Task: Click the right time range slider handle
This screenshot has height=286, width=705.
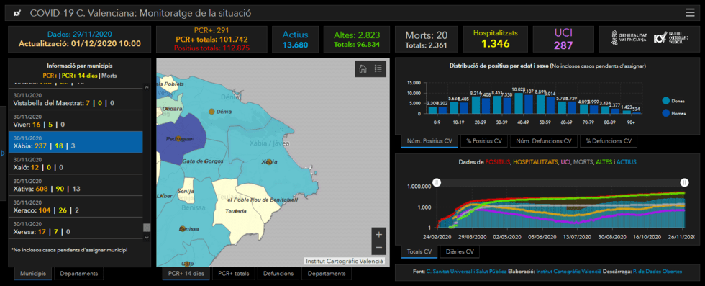Action: pos(684,182)
